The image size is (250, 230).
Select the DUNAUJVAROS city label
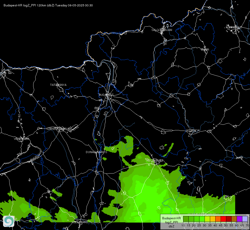click(97, 152)
